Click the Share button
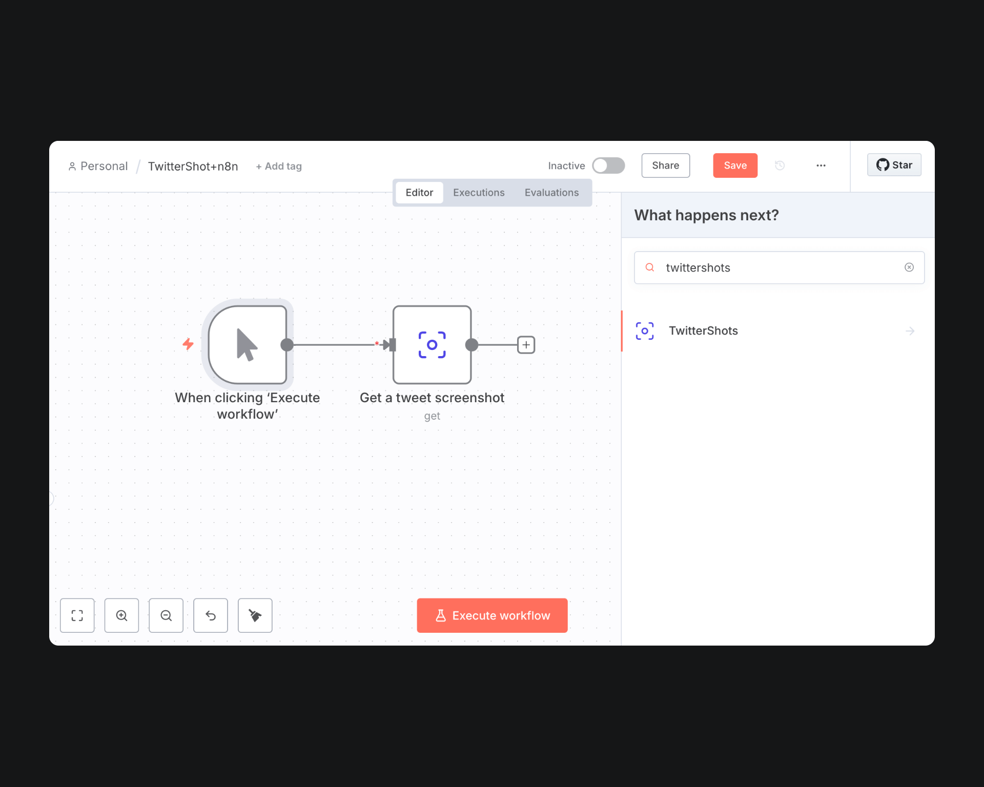The height and width of the screenshot is (787, 984). pos(665,165)
